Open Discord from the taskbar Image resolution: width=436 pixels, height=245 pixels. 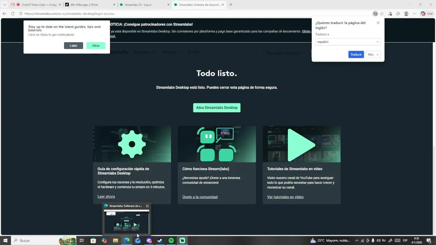[149, 241]
